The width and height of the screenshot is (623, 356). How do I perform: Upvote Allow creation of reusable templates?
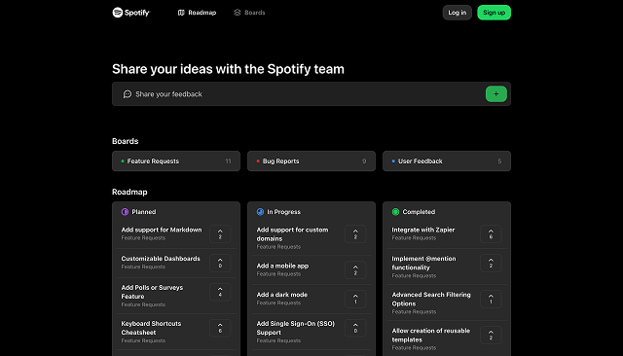point(491,336)
